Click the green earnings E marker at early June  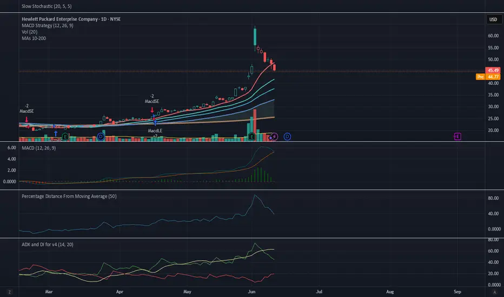251,137
